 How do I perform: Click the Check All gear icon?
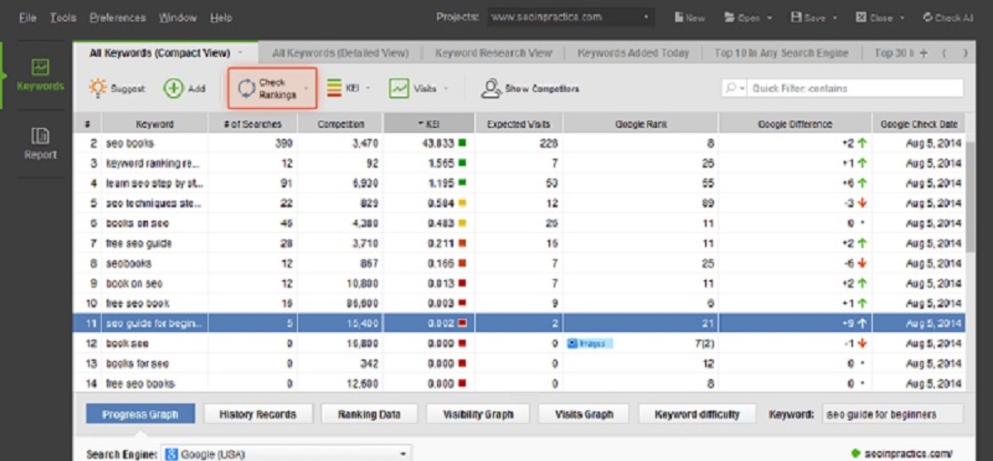click(x=928, y=17)
